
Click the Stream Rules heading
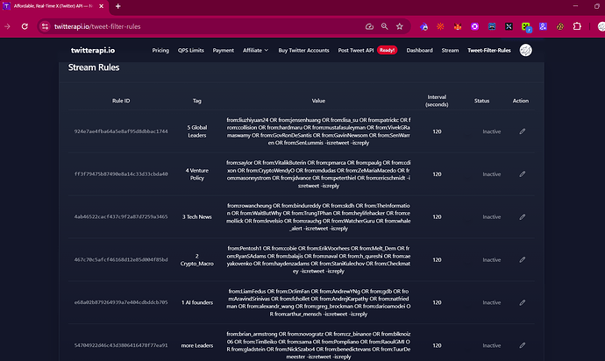click(x=94, y=67)
